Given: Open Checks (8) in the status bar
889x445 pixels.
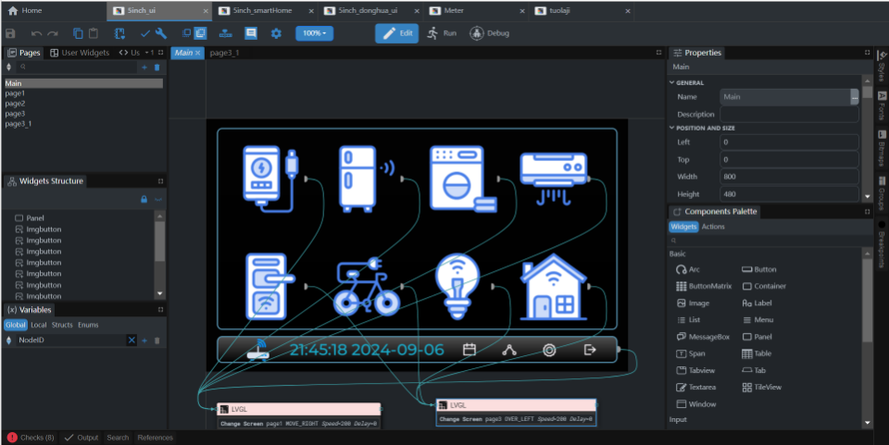Looking at the screenshot, I should (31, 438).
